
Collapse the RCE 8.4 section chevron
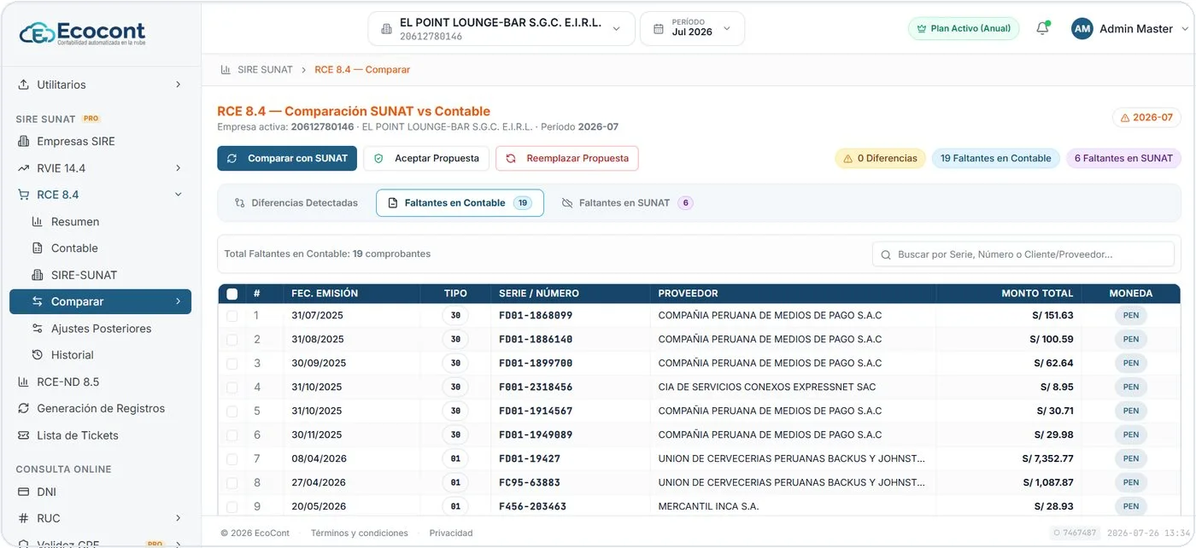click(178, 195)
